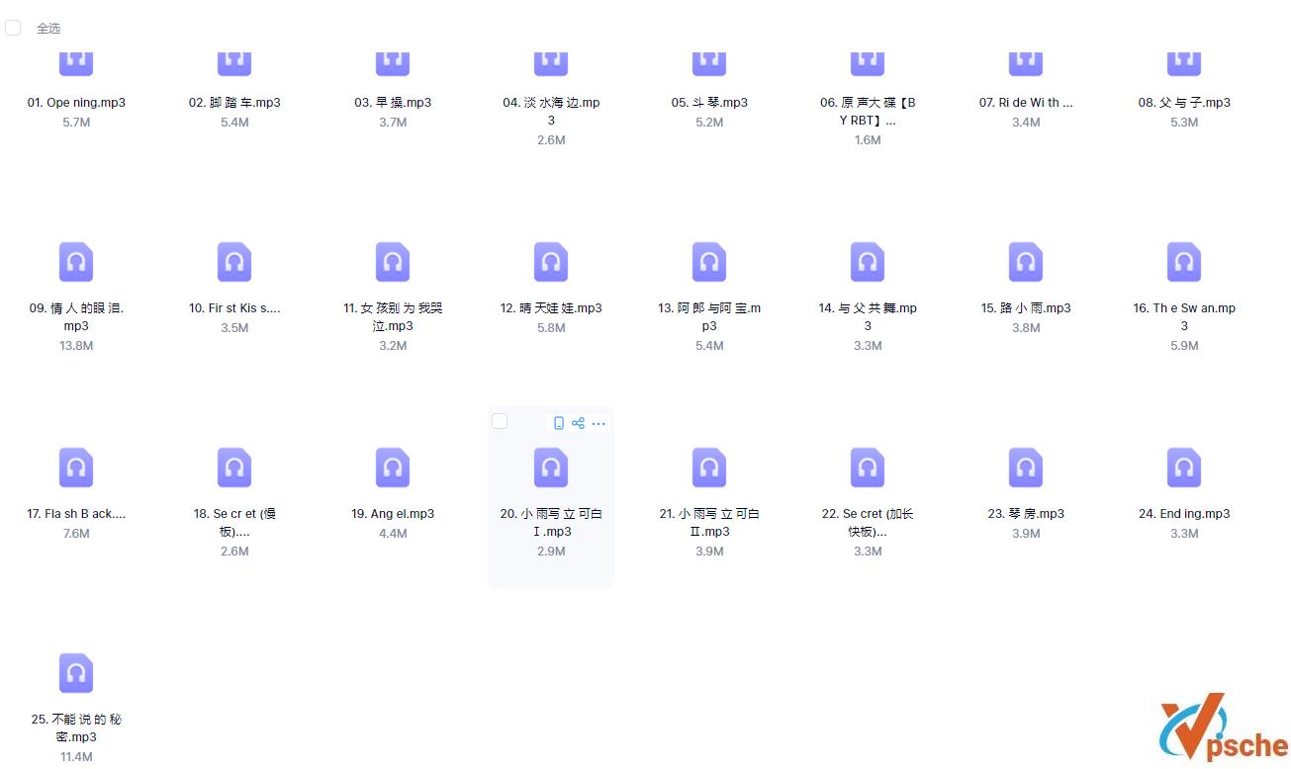Screen dimensions: 1291x769
Task: Click the share icon on the file 20 card
Action: [579, 423]
